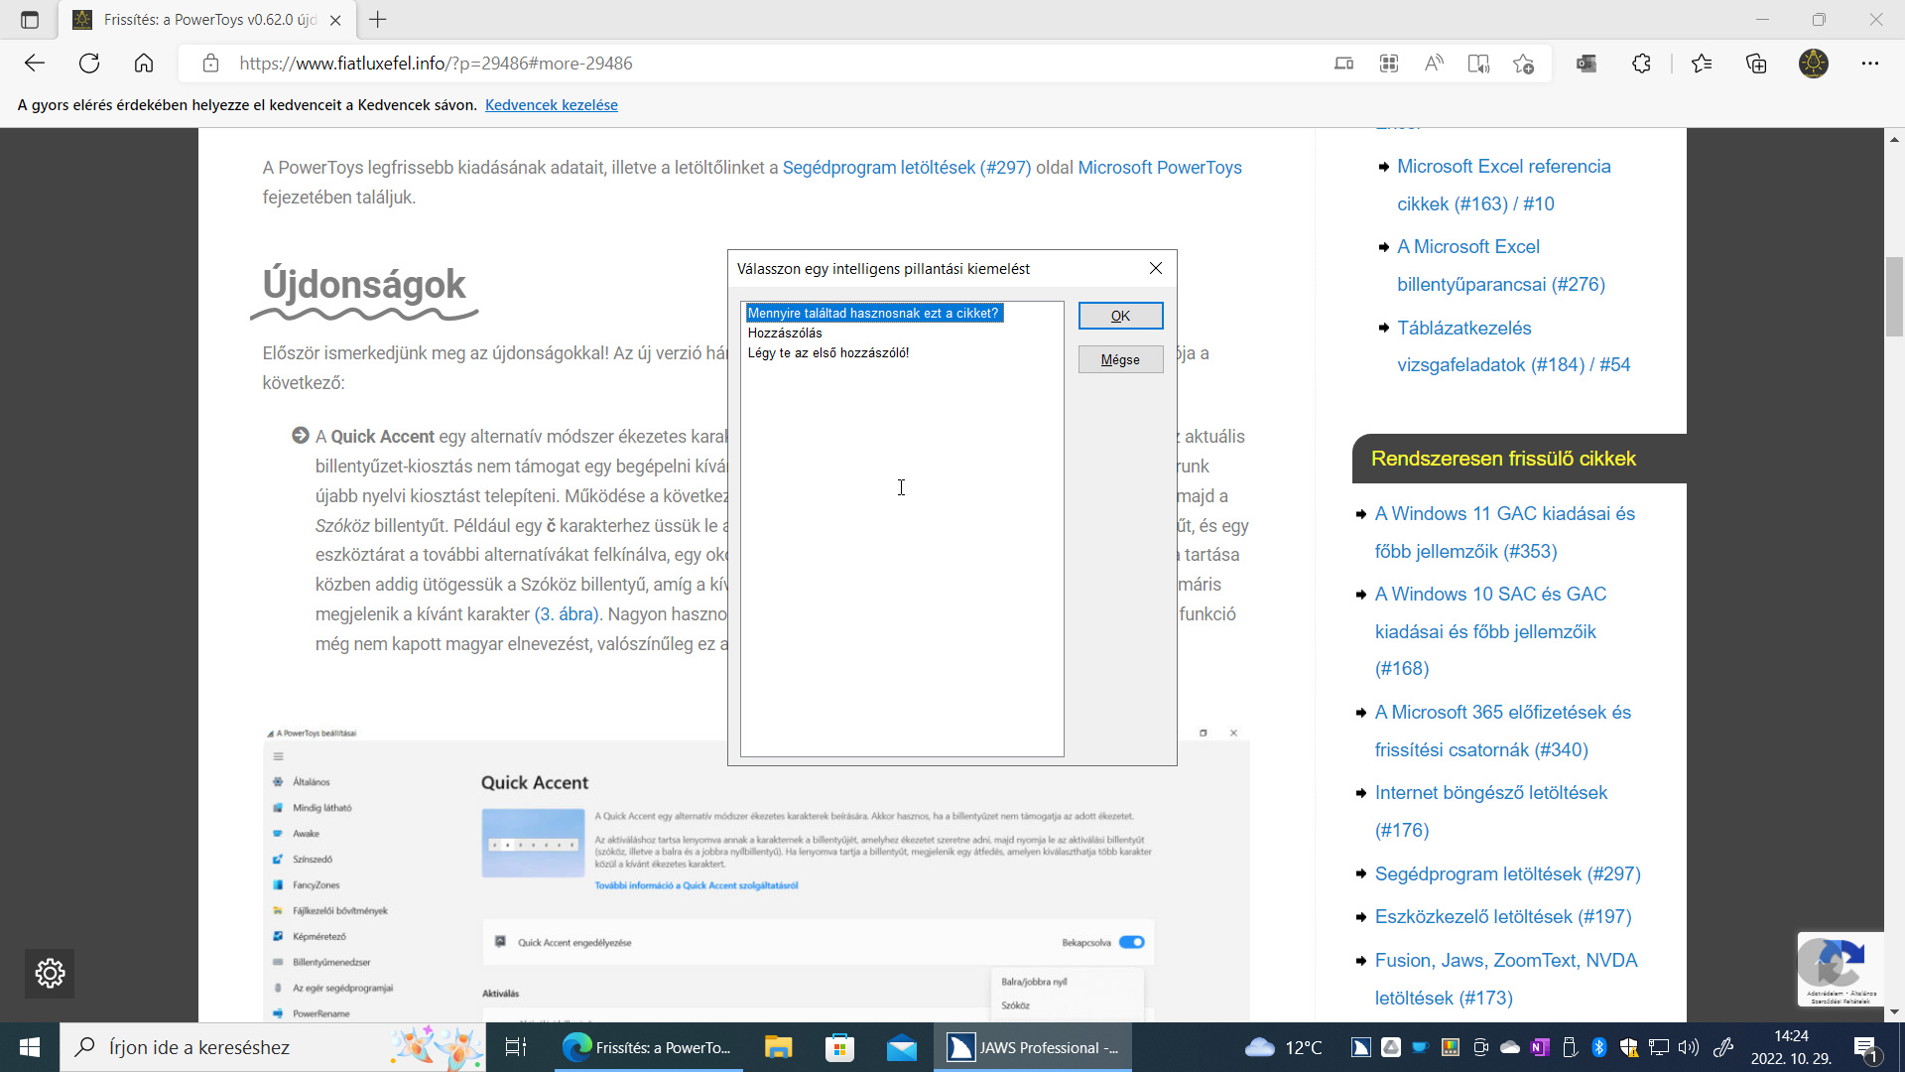1905x1072 pixels.
Task: Open the immersive reader icon
Action: (1478, 64)
